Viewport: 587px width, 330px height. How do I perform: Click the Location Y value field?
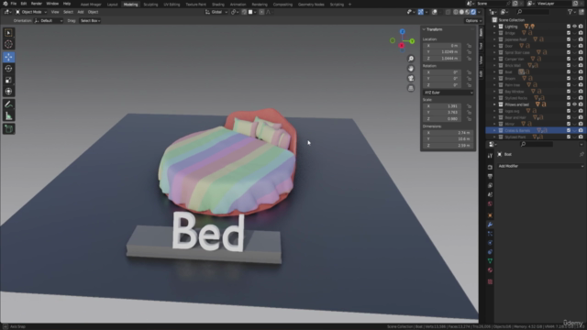442,52
